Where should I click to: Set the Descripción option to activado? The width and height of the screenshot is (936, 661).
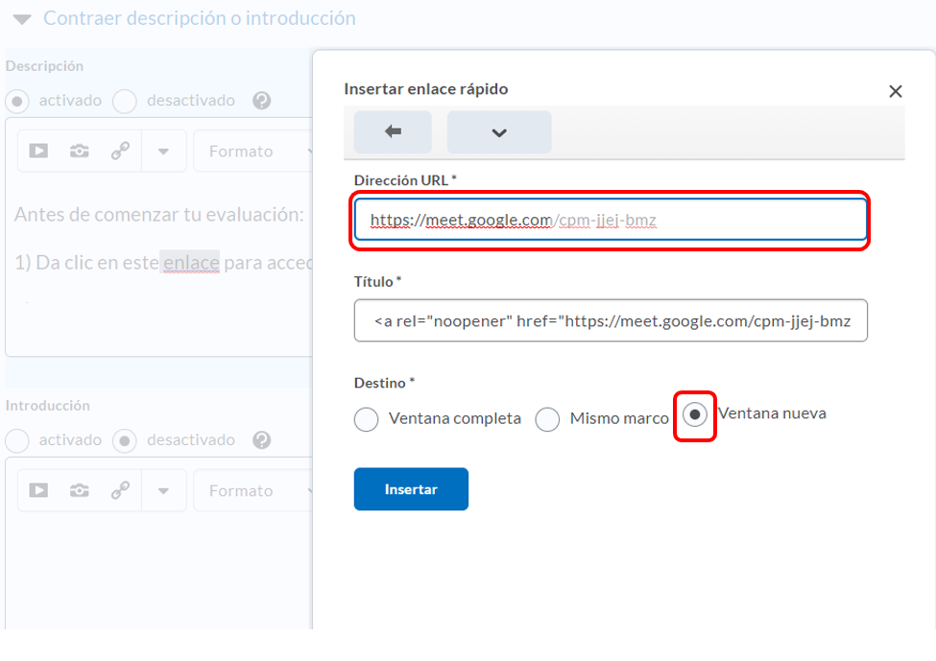18,101
